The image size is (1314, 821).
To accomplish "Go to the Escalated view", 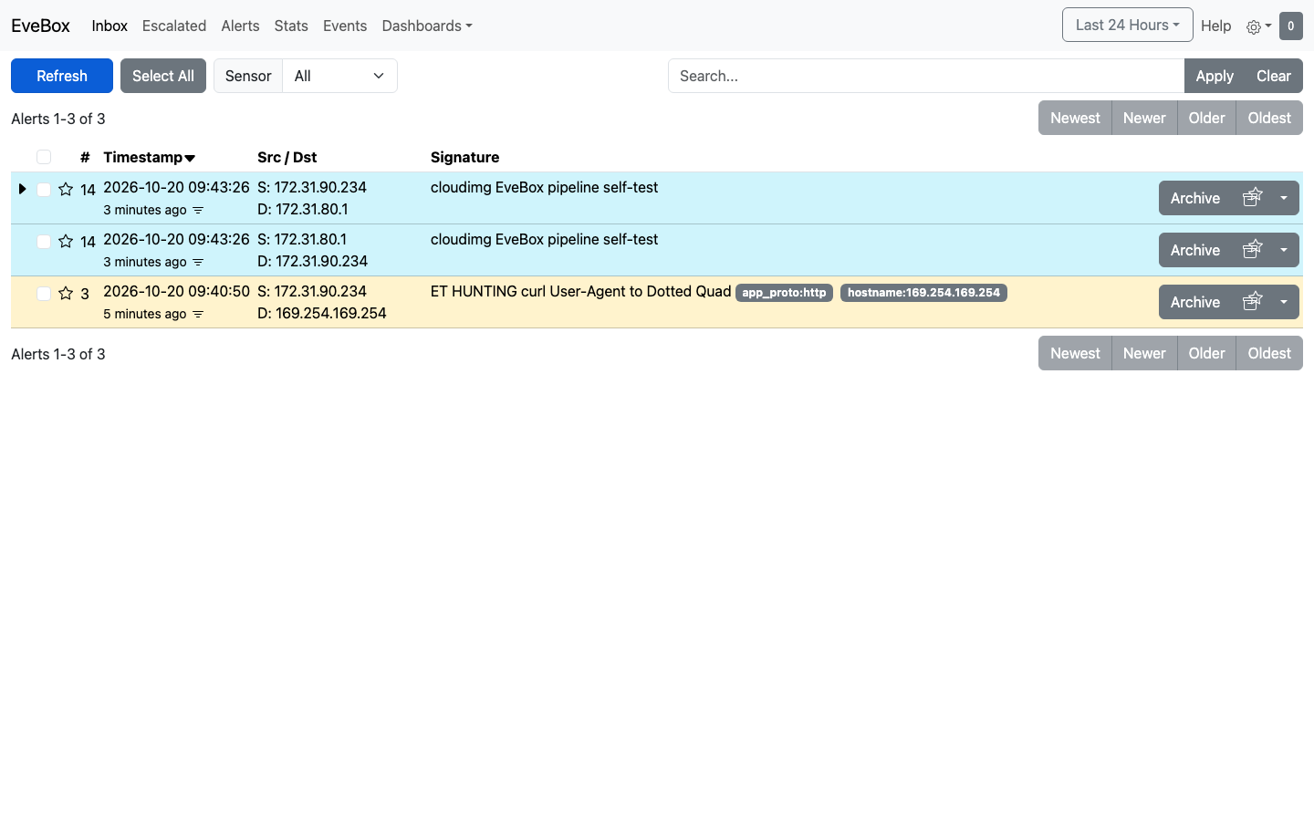I will tap(174, 26).
